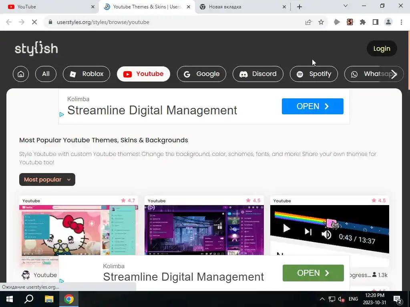The image size is (410, 307).
Task: Click the Login button
Action: coord(382,48)
